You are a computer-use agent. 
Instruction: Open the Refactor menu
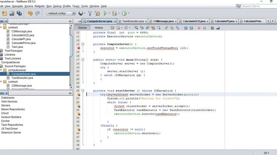tap(40, 6)
